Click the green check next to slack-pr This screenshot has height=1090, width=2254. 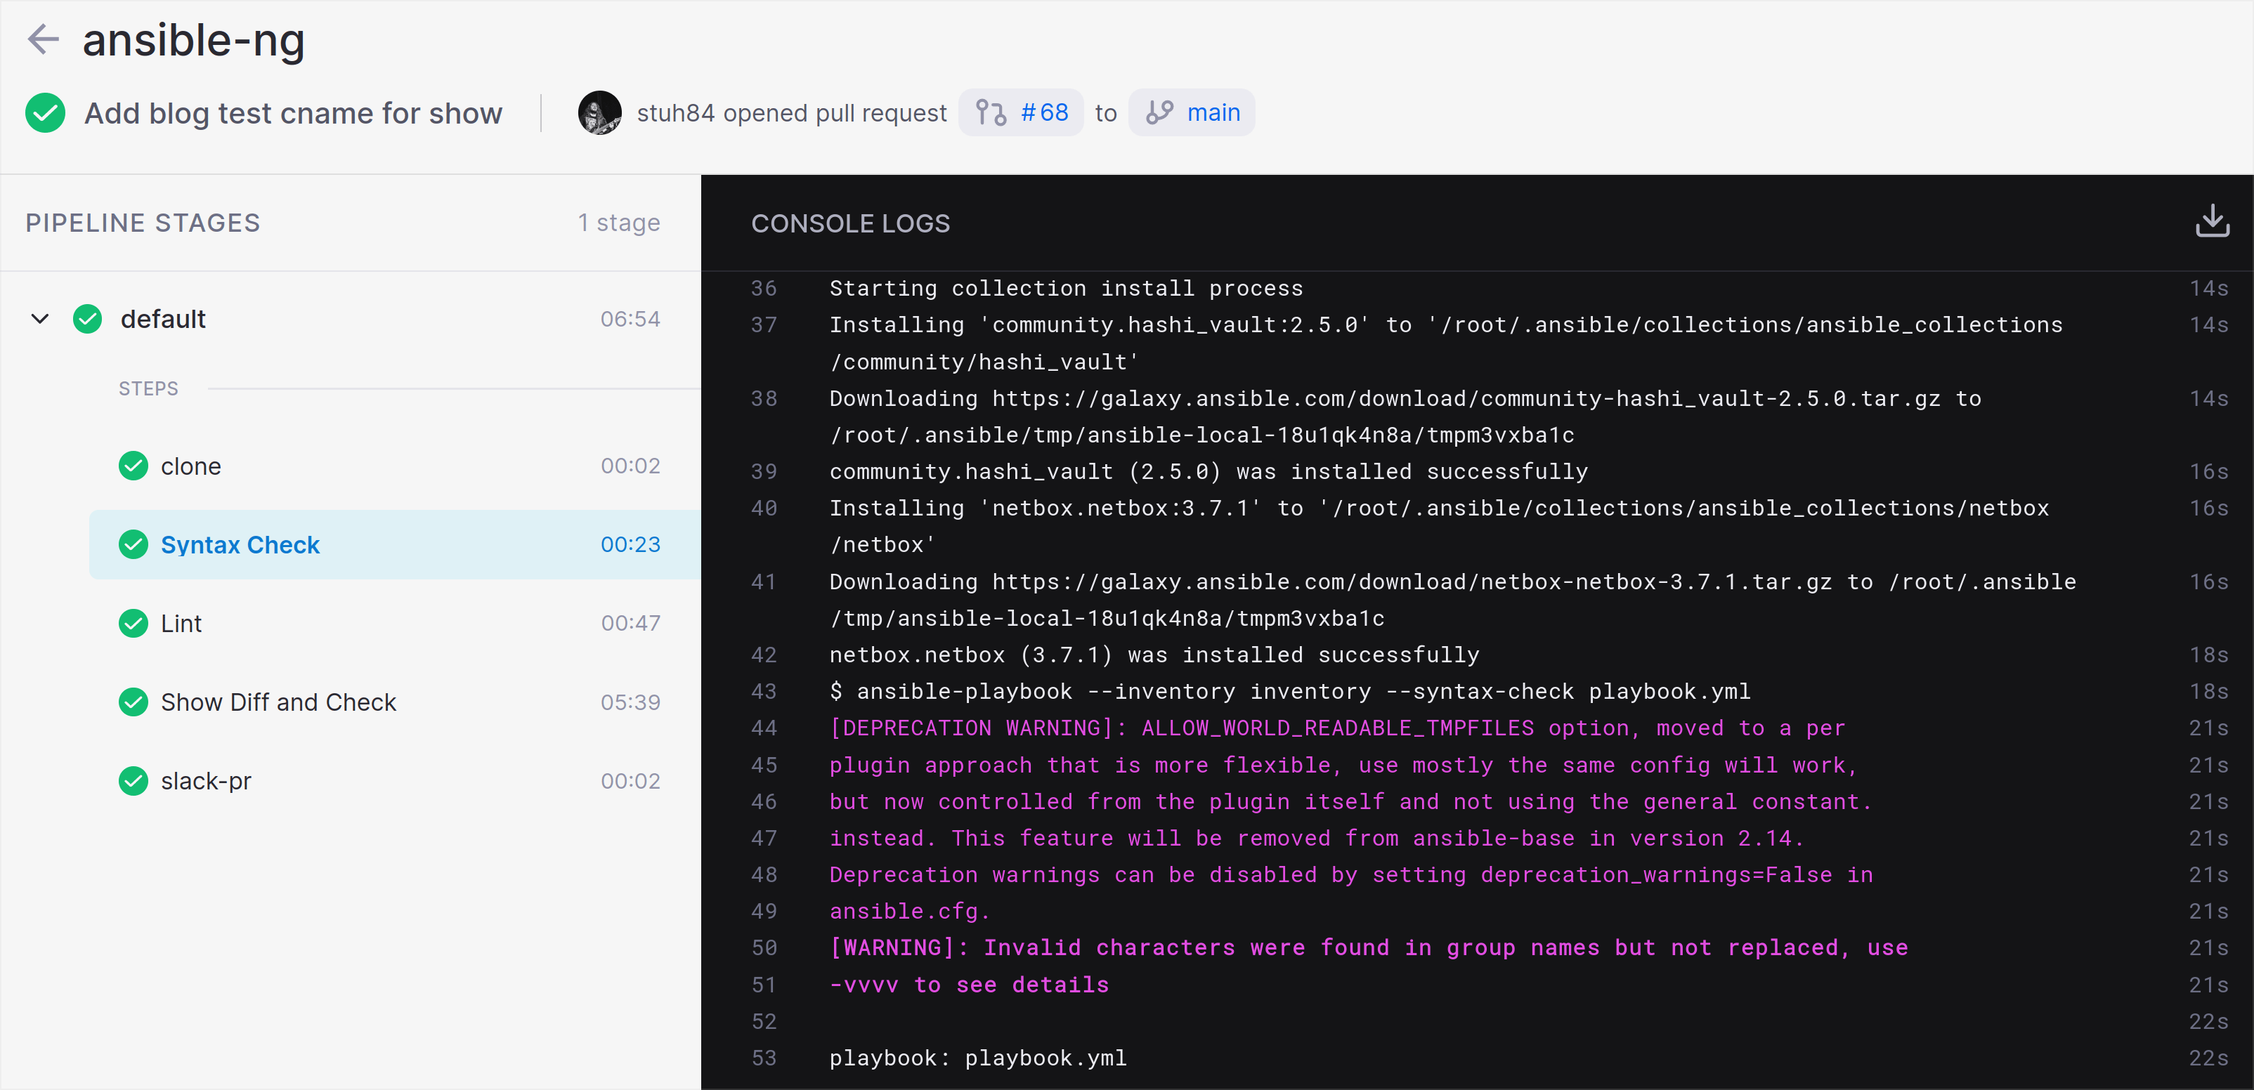[x=133, y=780]
